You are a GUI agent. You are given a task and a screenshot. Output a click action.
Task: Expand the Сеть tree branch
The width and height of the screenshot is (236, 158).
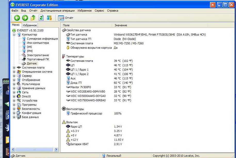point(14,92)
